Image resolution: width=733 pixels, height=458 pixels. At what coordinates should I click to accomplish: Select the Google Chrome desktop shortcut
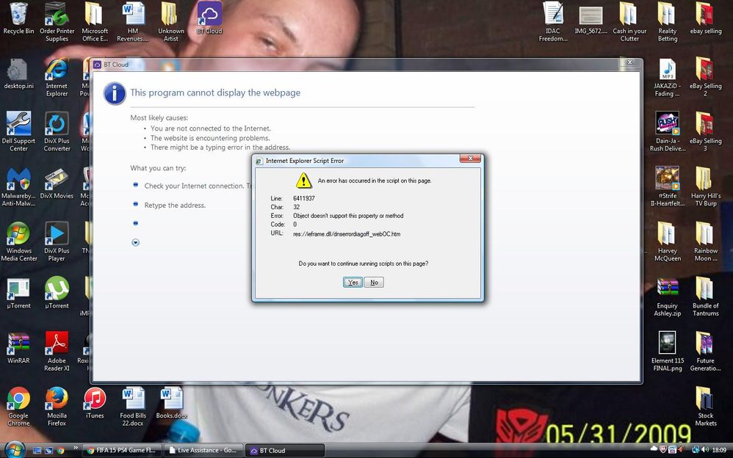tap(18, 407)
